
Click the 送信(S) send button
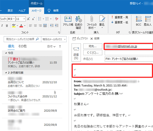click(76, 53)
